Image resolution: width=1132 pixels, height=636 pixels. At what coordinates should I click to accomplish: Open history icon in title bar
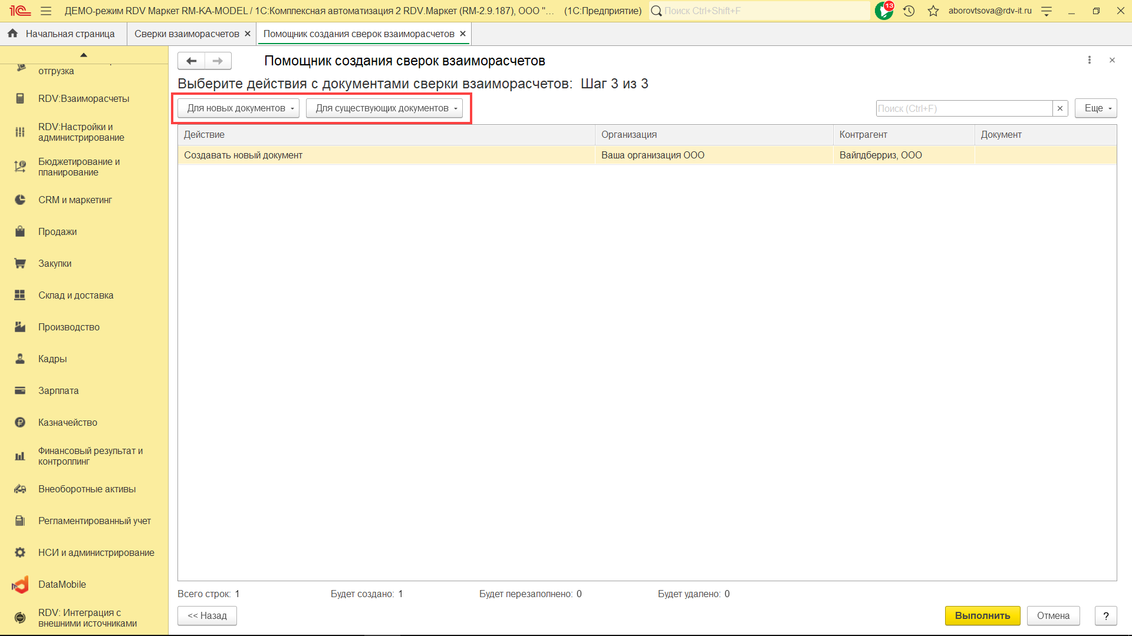coord(909,11)
